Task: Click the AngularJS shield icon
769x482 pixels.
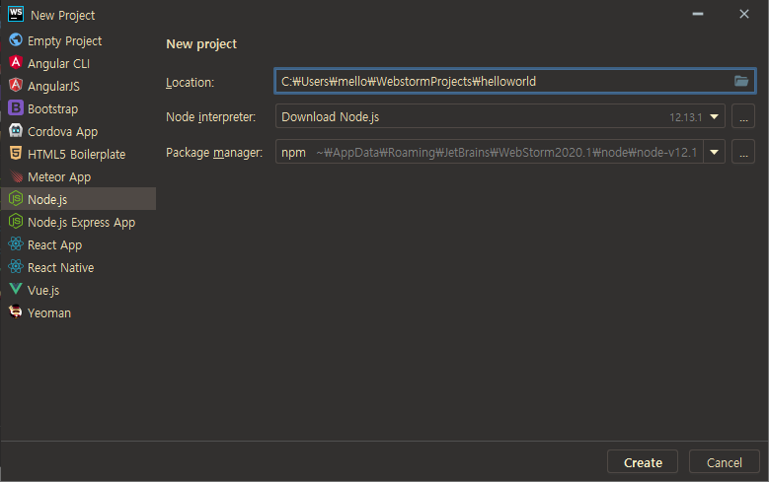Action: click(x=16, y=85)
